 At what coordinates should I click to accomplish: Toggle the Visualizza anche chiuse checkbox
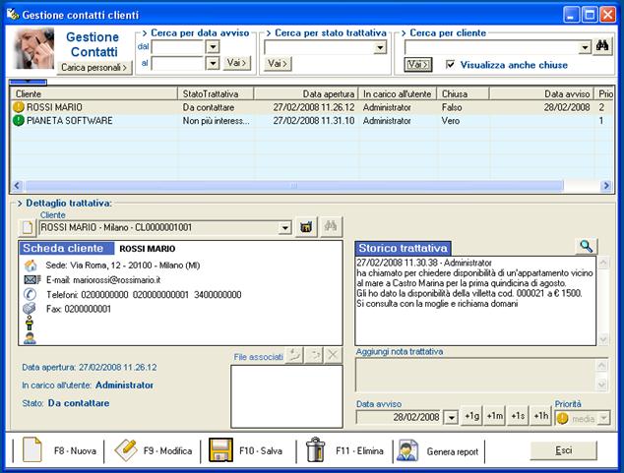(x=450, y=64)
